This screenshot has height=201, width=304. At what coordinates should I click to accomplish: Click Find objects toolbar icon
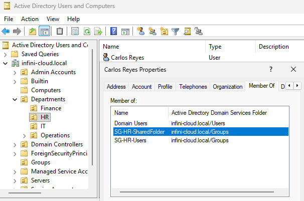pyautogui.click(x=187, y=31)
